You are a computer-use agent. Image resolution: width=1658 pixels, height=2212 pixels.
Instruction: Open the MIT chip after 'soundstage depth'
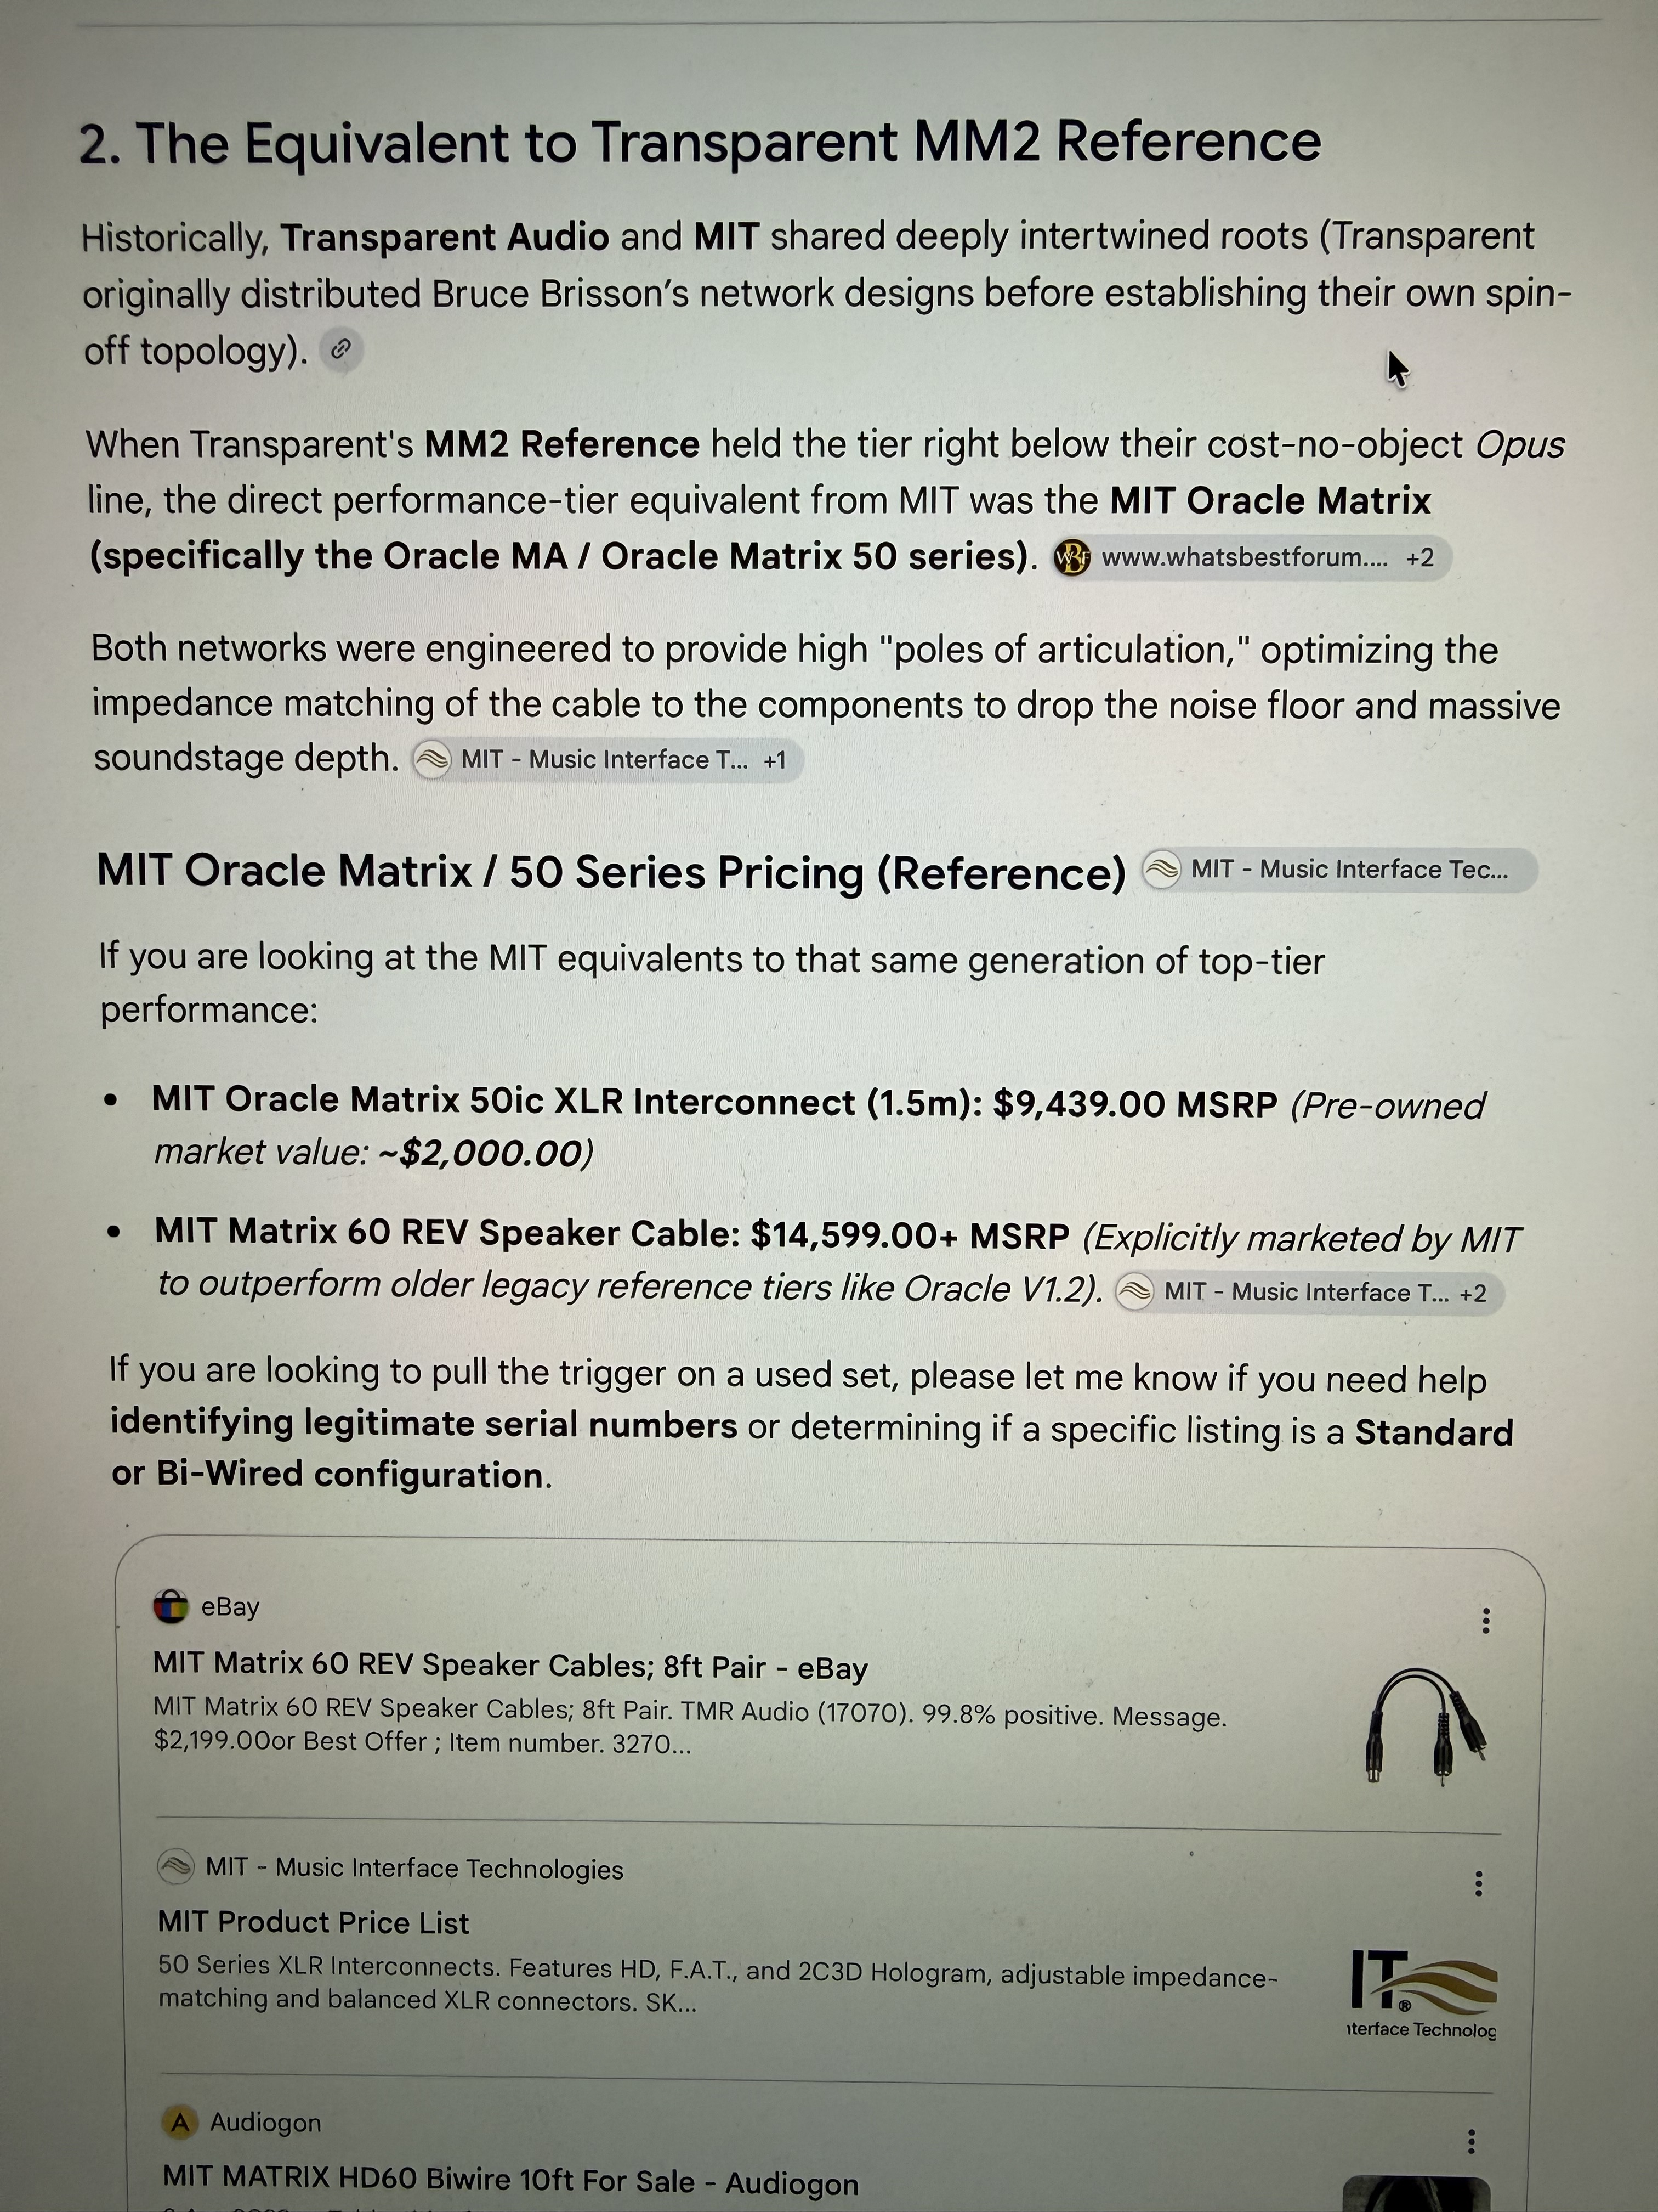(606, 760)
